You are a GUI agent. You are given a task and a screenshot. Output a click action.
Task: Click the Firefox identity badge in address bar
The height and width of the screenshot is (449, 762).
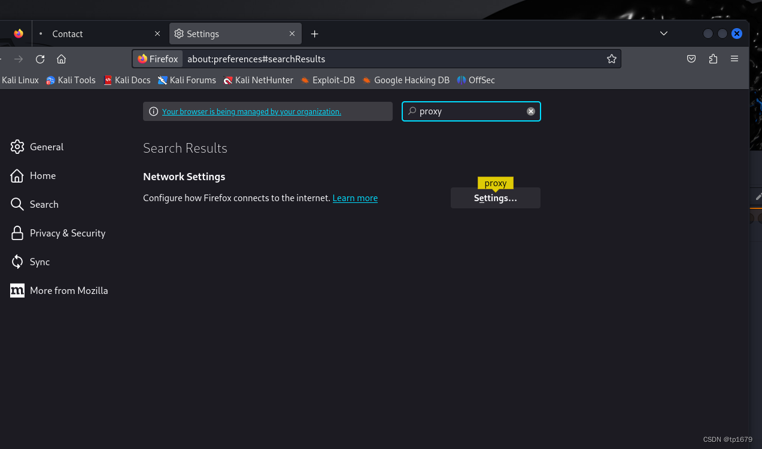[158, 59]
